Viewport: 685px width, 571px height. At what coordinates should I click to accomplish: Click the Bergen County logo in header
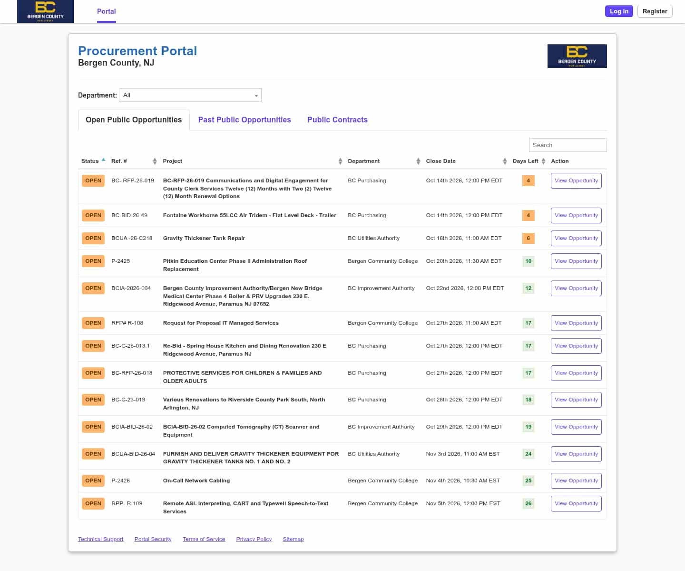46,11
